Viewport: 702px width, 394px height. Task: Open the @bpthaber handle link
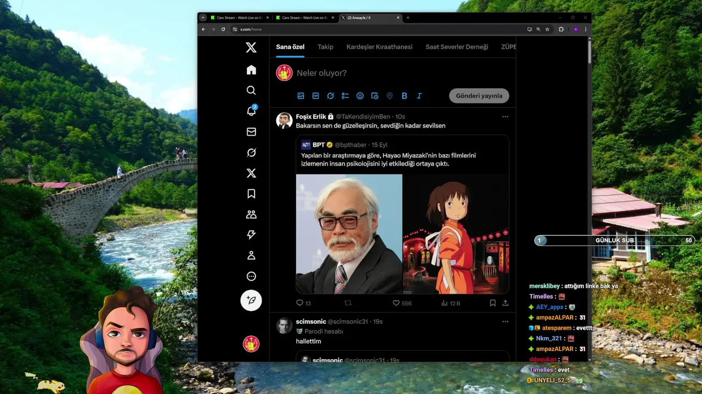tap(351, 145)
